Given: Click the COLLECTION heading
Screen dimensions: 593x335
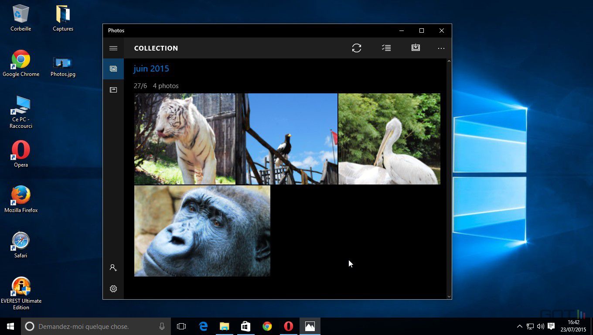Looking at the screenshot, I should click(156, 48).
